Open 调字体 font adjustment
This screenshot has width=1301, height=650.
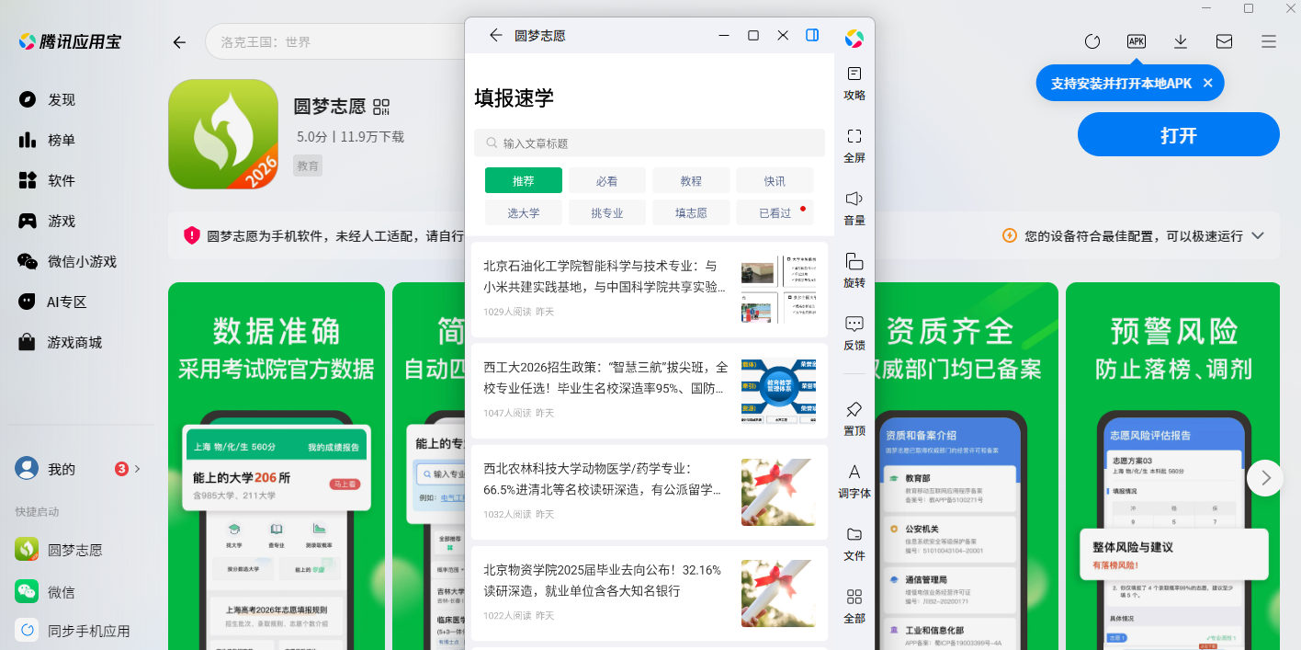click(x=854, y=481)
